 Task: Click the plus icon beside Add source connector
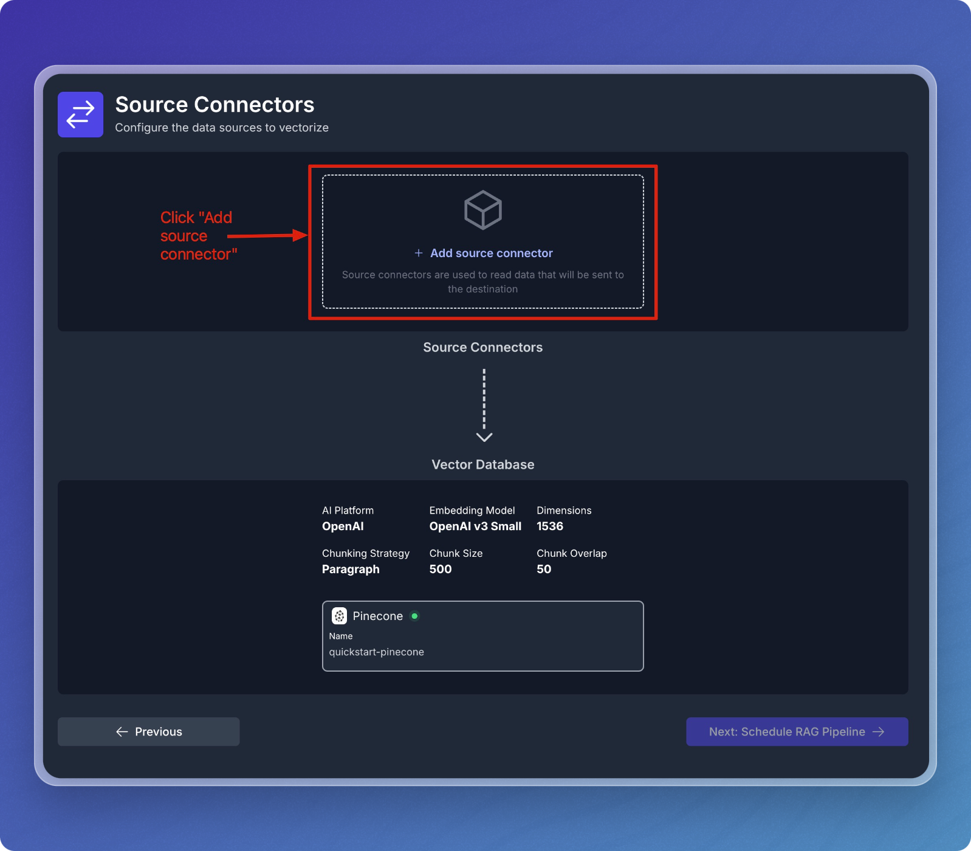pyautogui.click(x=419, y=253)
